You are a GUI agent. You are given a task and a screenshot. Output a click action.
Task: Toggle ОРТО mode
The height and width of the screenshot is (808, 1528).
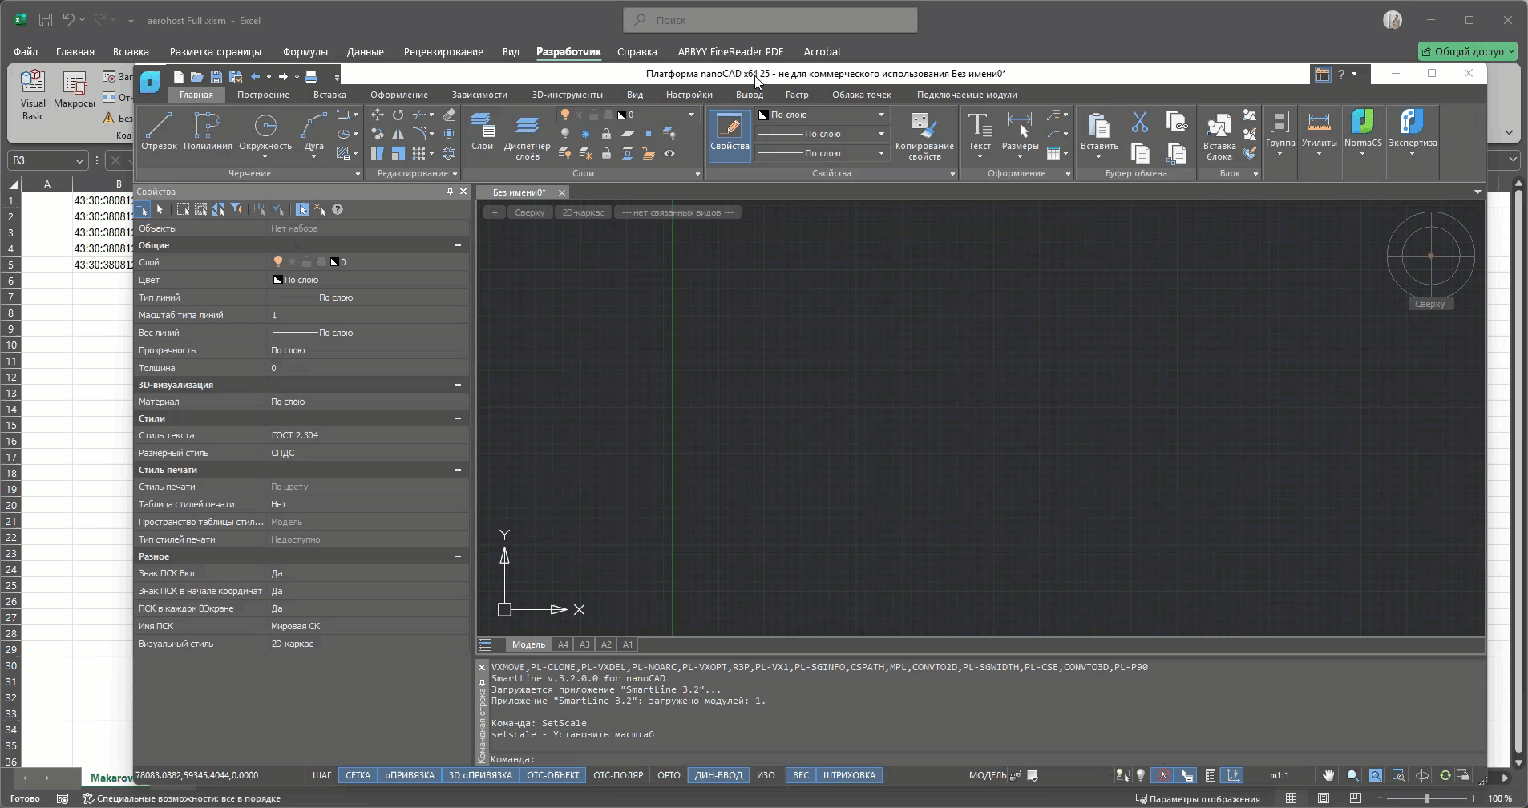pos(669,775)
